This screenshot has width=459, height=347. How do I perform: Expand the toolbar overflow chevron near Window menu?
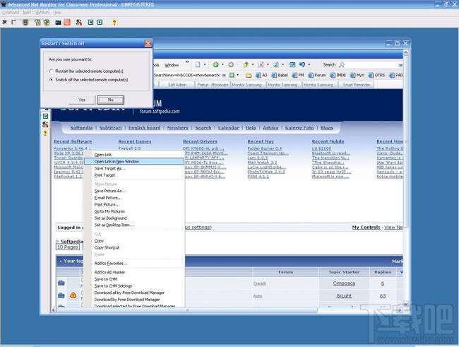tap(187, 62)
